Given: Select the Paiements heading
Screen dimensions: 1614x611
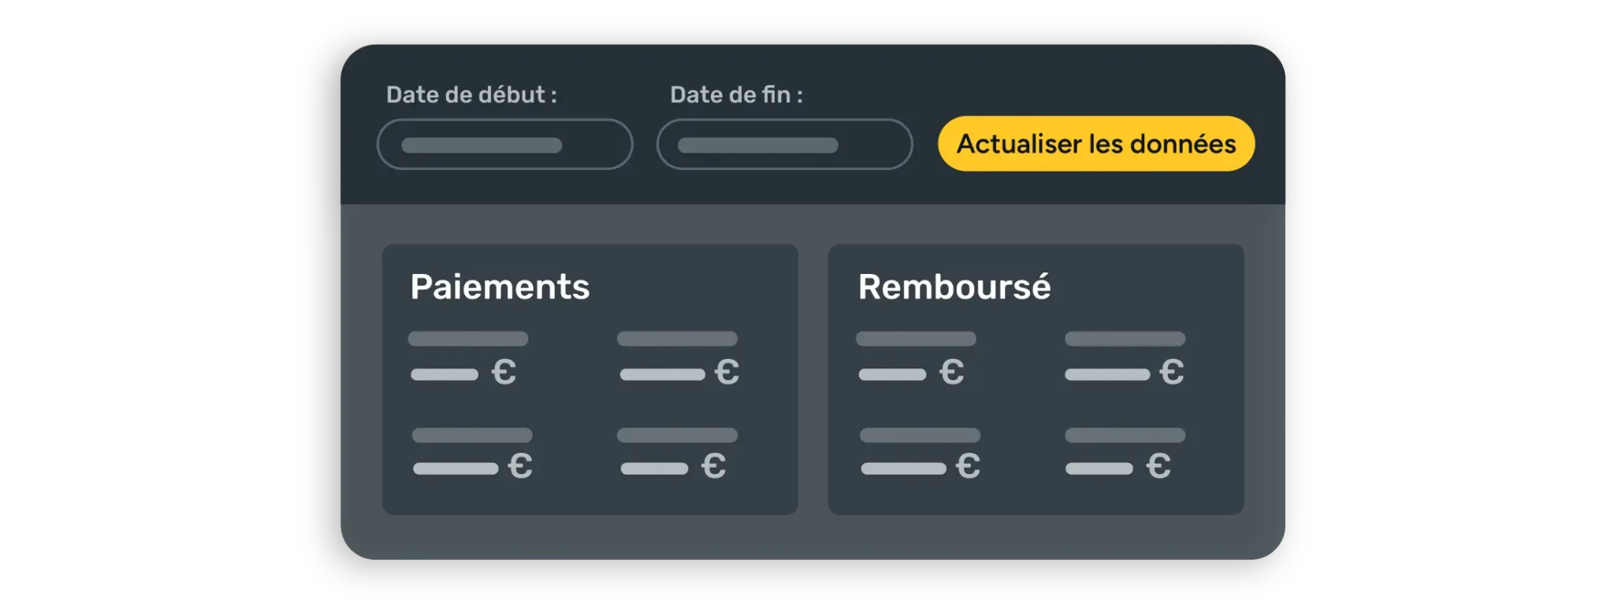Looking at the screenshot, I should (x=500, y=287).
